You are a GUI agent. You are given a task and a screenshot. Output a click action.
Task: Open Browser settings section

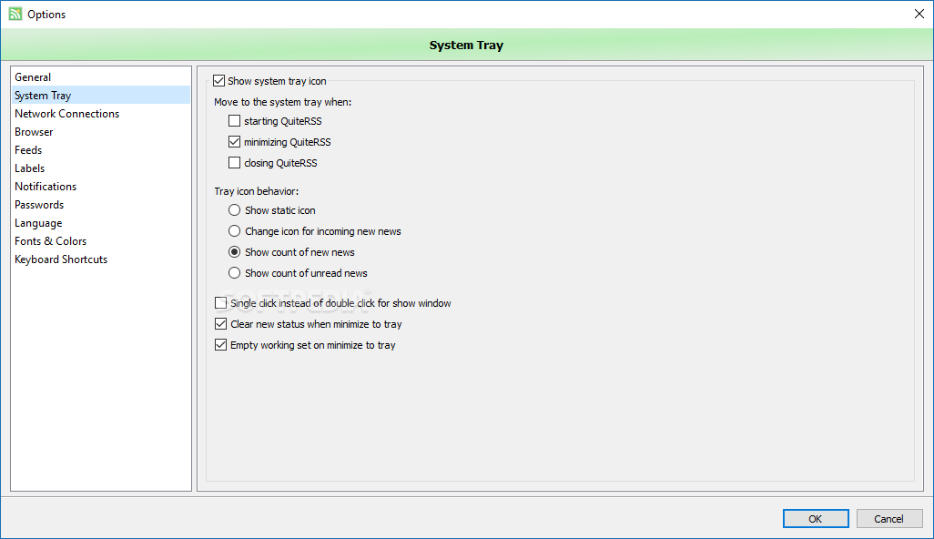pos(101,132)
